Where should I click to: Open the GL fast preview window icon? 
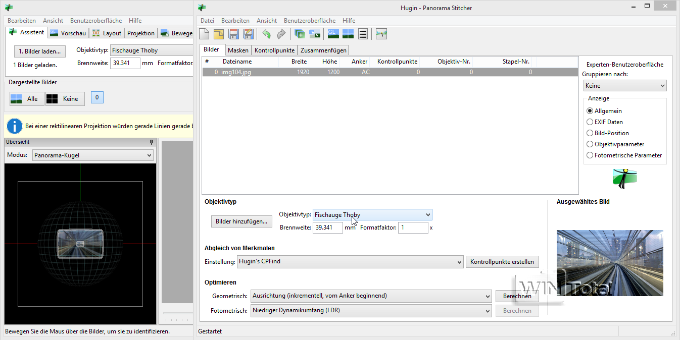pos(333,34)
